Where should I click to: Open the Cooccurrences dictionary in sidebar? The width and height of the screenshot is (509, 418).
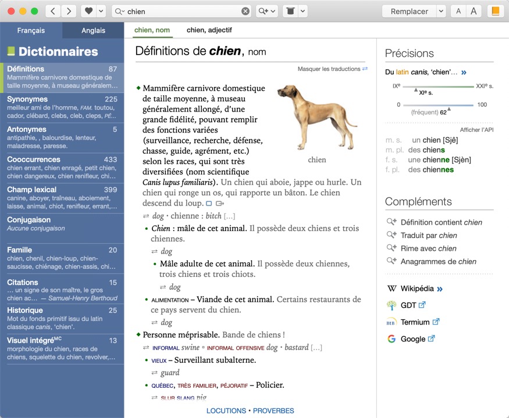click(x=62, y=168)
